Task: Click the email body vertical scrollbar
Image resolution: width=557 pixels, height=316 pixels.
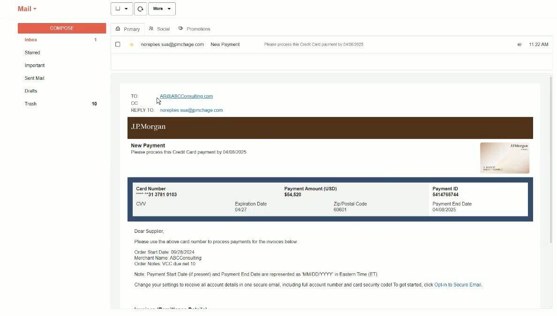Action: [551, 160]
